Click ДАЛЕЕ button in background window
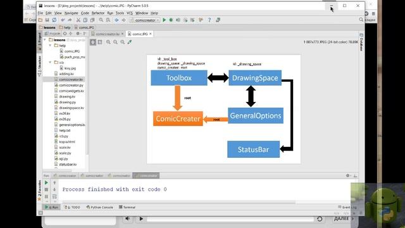405x228 pixels. [x=344, y=218]
